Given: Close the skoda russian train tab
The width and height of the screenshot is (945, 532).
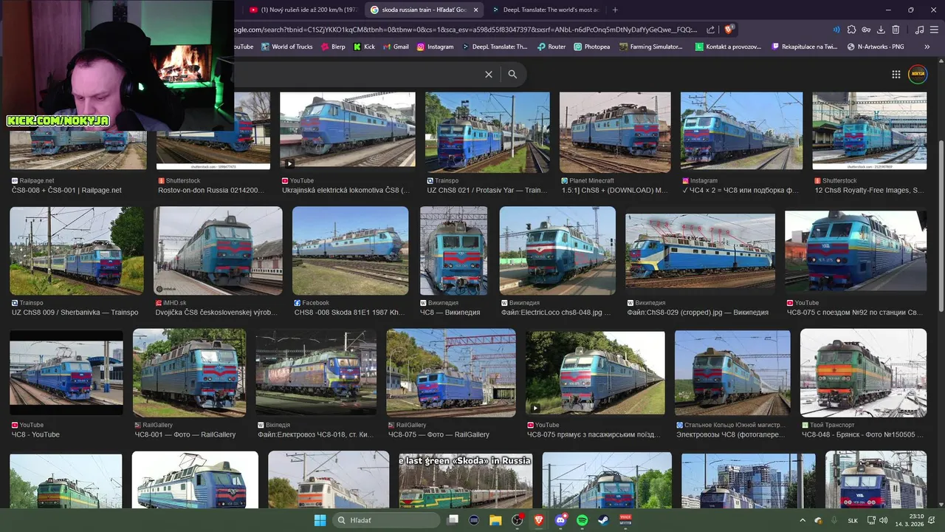Looking at the screenshot, I should point(475,10).
